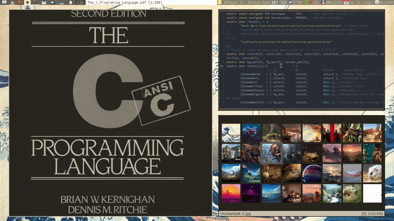
Task: Click the [SchemeStatus] row in editor
Action: click(300, 90)
